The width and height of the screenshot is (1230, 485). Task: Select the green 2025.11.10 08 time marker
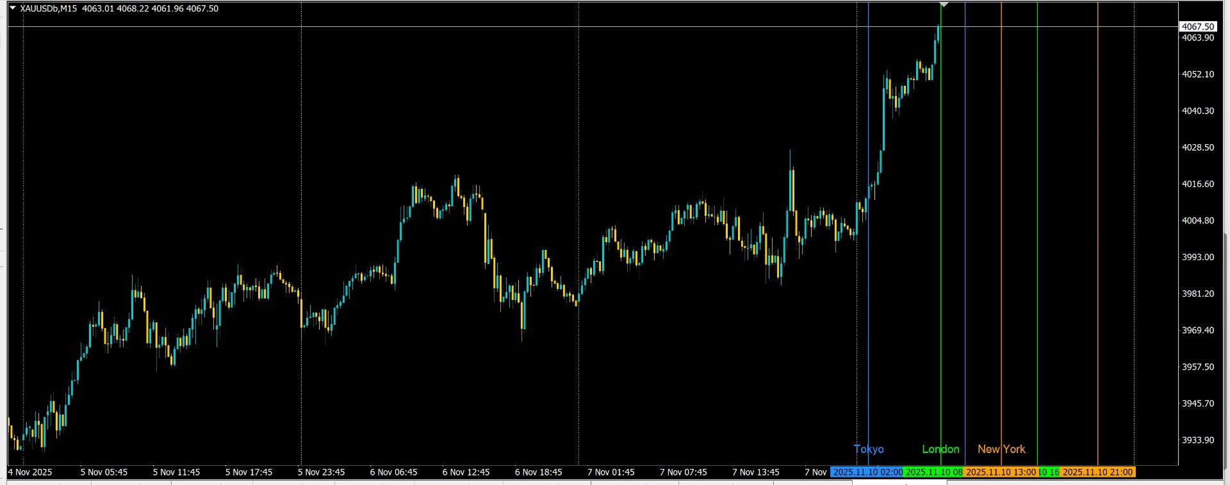[933, 472]
